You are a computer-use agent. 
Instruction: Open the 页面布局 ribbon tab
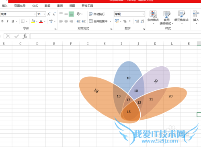[x=20, y=6]
